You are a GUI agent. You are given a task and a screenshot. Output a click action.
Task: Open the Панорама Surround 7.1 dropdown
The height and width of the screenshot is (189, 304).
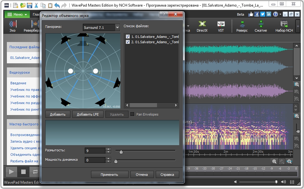tap(101, 27)
